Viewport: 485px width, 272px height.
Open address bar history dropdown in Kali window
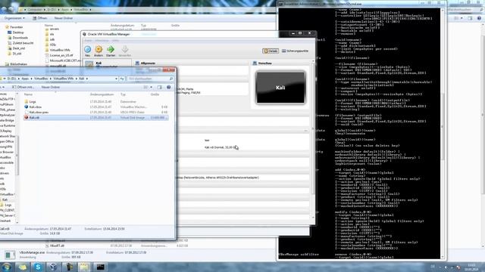[x=116, y=79]
